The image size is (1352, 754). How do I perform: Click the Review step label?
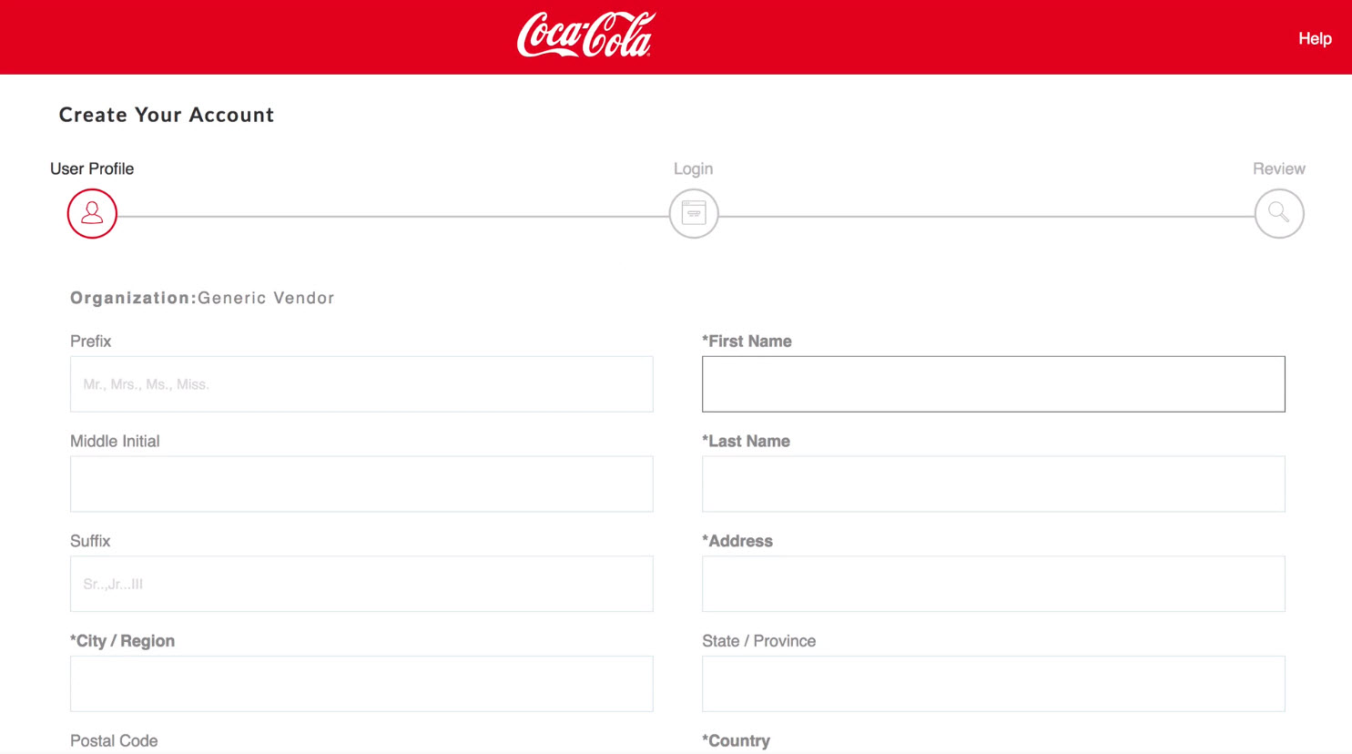pos(1278,168)
